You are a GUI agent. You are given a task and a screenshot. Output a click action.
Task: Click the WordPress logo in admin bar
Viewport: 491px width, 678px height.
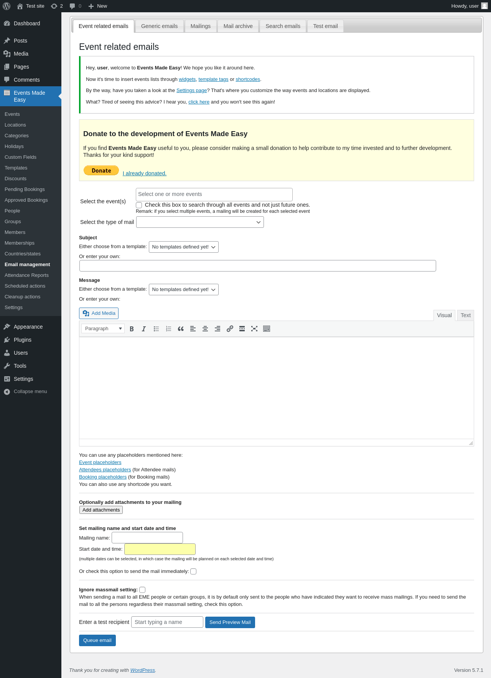(7, 6)
